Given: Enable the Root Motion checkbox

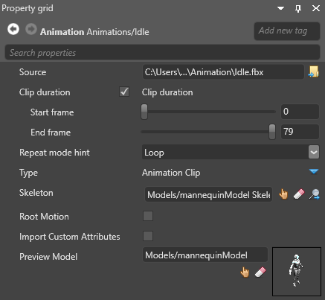Looking at the screenshot, I should [148, 216].
